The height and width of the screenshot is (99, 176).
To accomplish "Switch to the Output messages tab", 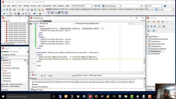I will (40, 90).
